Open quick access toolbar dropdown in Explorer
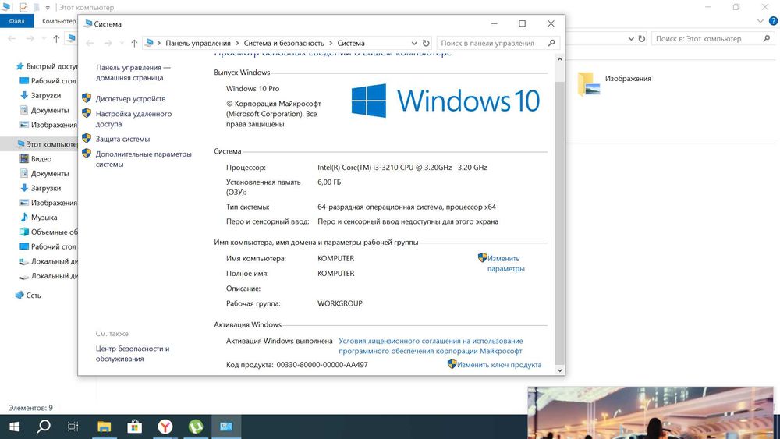This screenshot has width=780, height=439. 48,8
